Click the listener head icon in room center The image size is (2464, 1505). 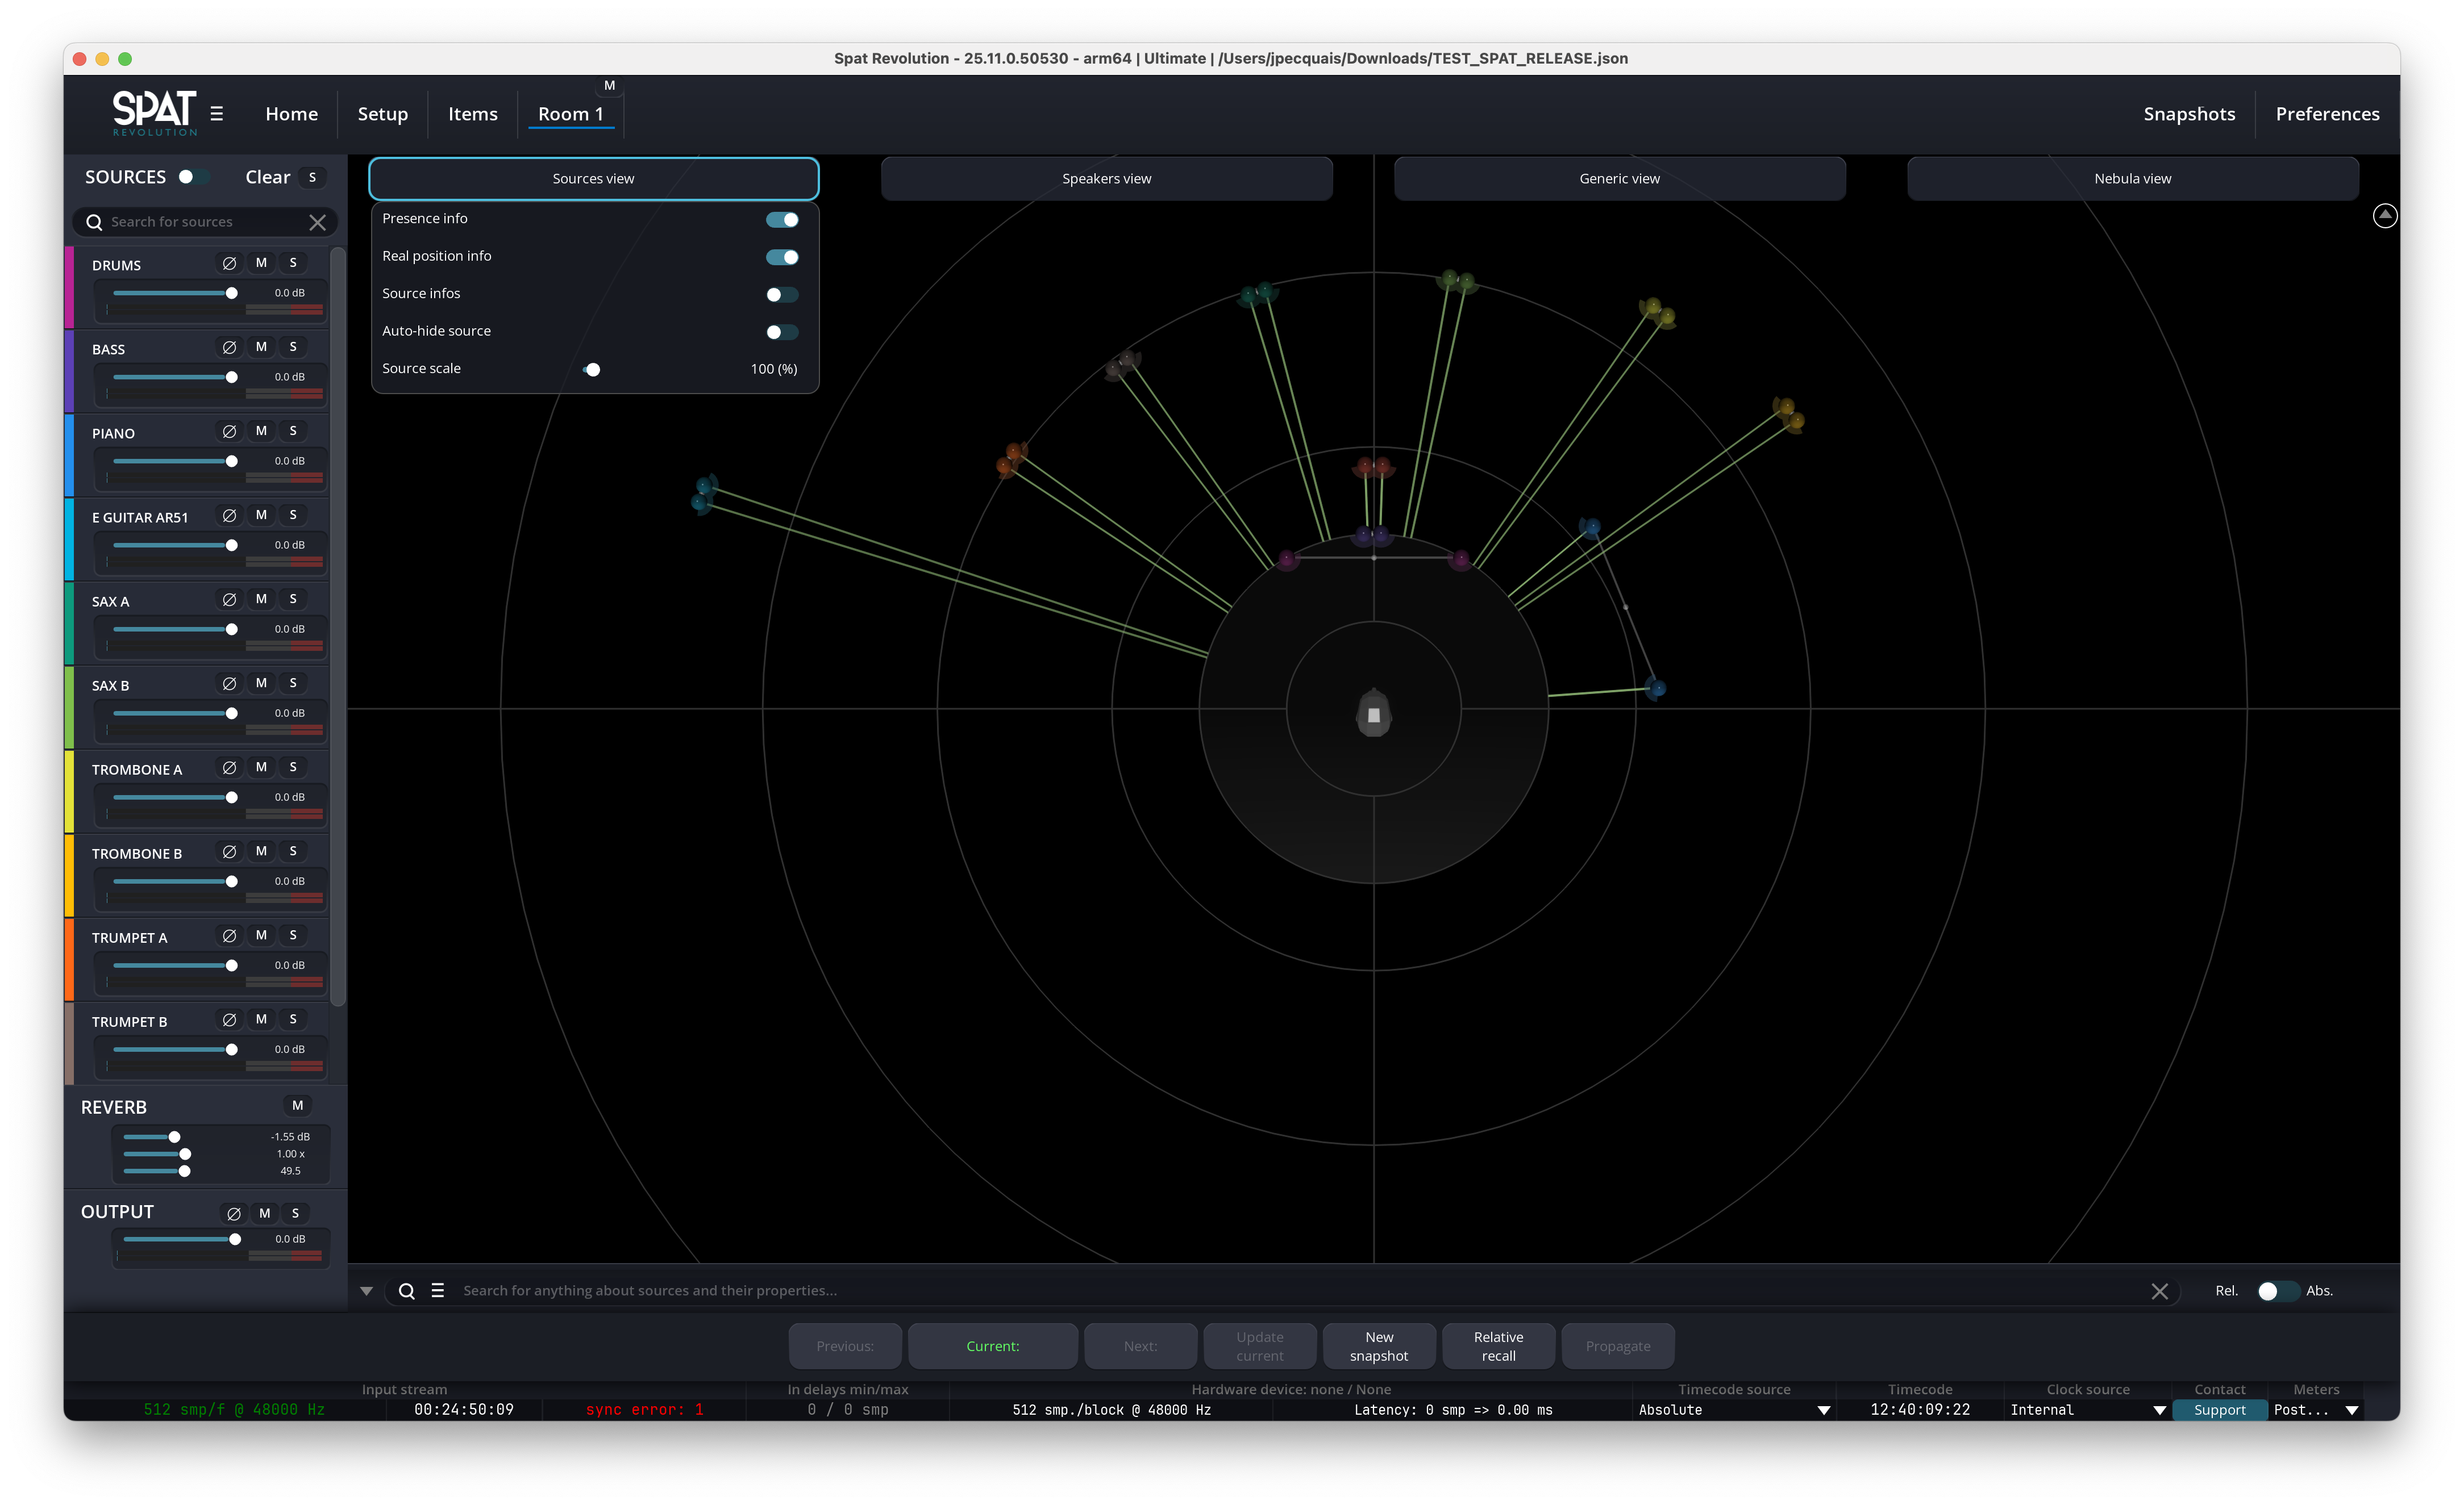tap(1373, 713)
